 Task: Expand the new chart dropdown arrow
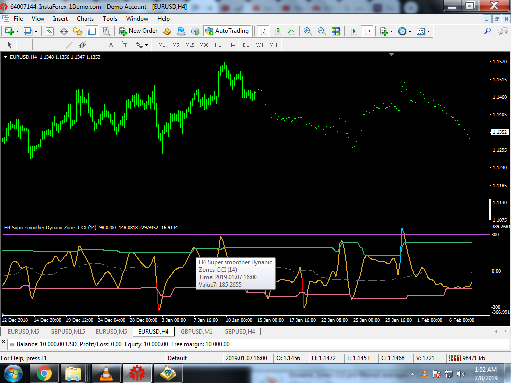pyautogui.click(x=18, y=31)
